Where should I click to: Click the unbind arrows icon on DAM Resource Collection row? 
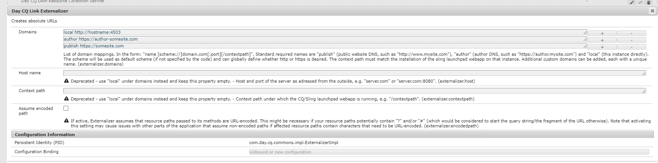(640, 2)
